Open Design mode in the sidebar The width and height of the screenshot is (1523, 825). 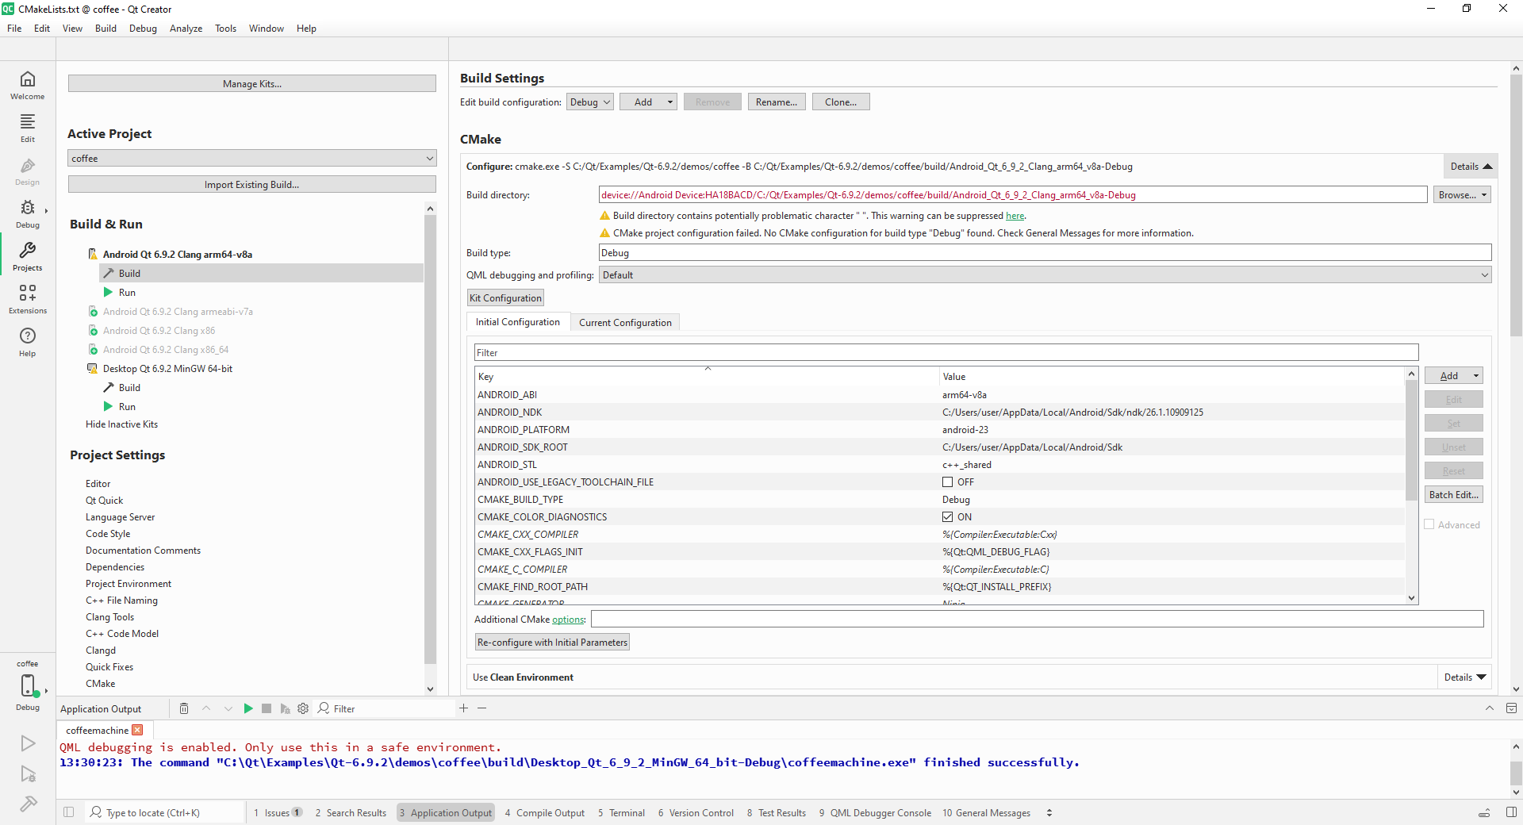[x=28, y=171]
